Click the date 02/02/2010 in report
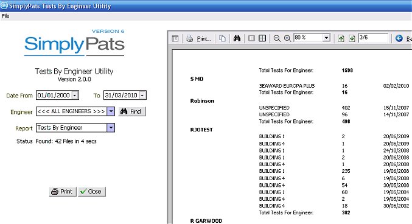 coord(396,86)
